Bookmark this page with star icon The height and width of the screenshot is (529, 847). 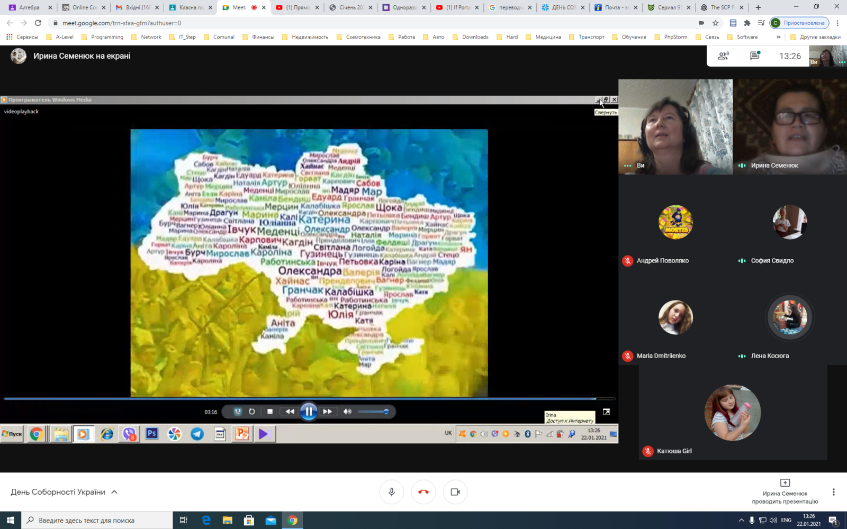(x=716, y=23)
